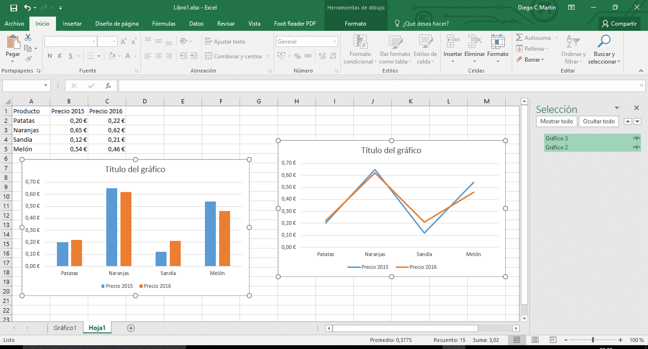Screen dimensions: 648x349
Task: Toggle visibility of Gráfico 2
Action: coord(636,147)
